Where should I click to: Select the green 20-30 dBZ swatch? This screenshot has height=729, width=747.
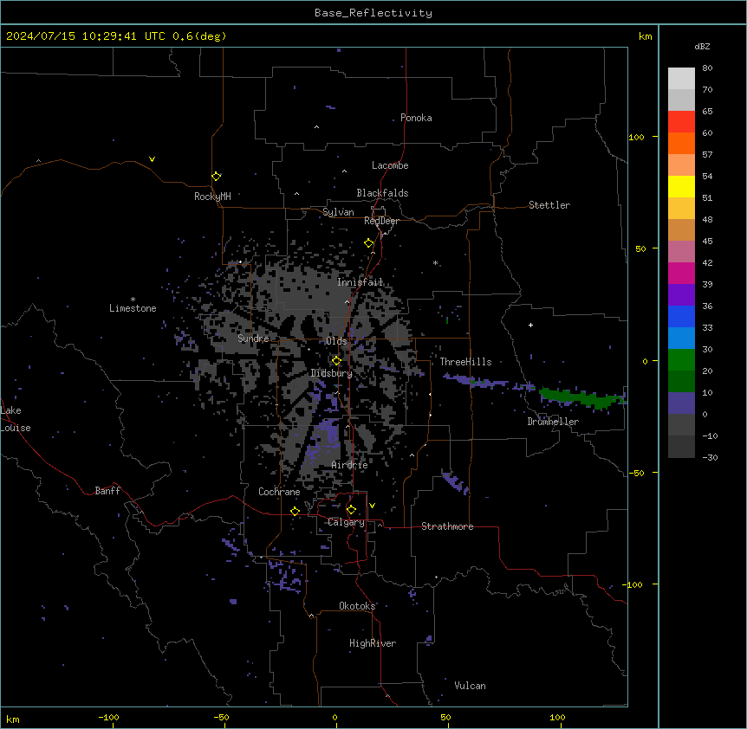point(681,360)
